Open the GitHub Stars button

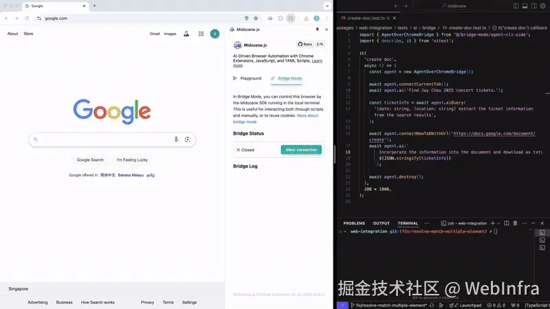(x=305, y=44)
